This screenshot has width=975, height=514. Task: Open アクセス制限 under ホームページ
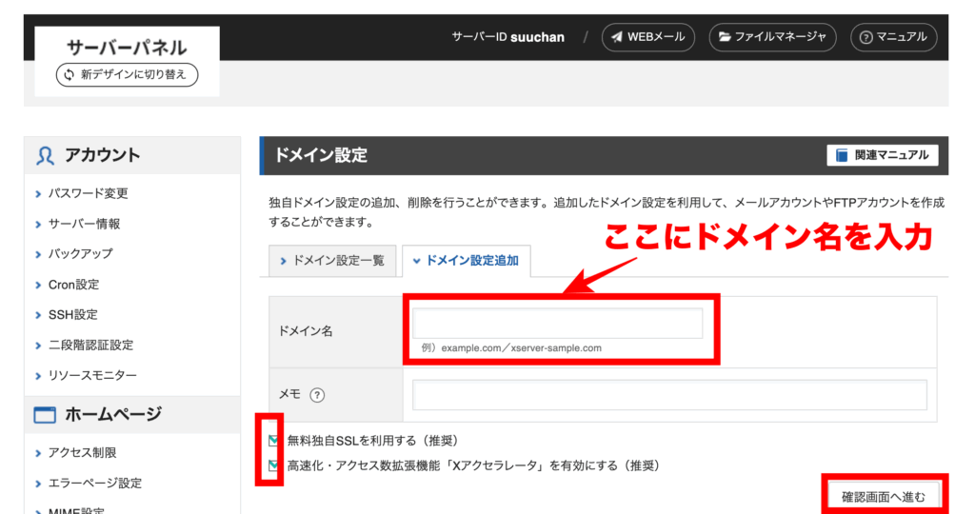click(82, 453)
